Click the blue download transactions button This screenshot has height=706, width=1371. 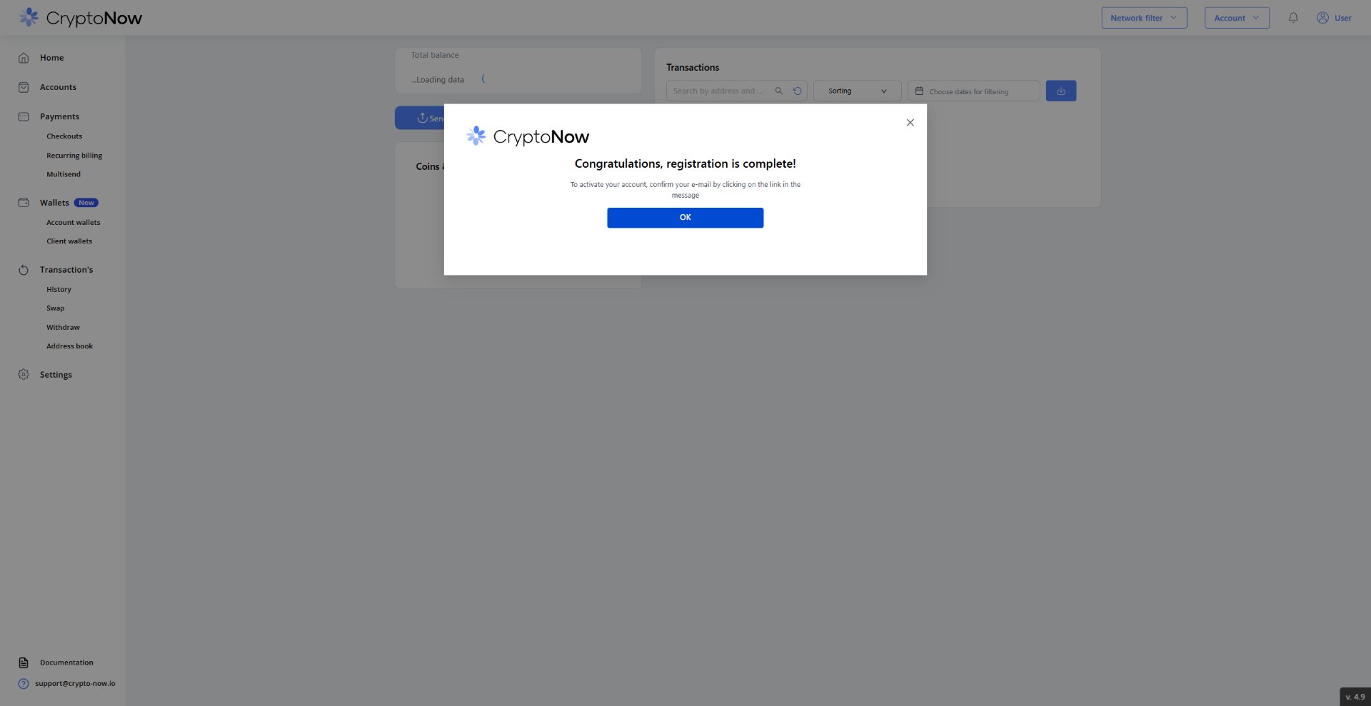coord(1060,91)
